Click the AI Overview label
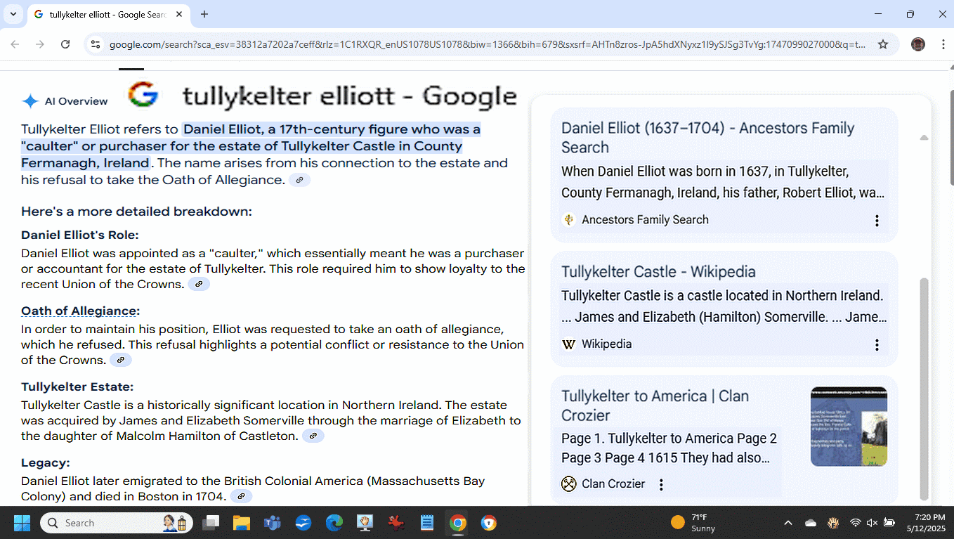The image size is (954, 539). pyautogui.click(x=77, y=101)
